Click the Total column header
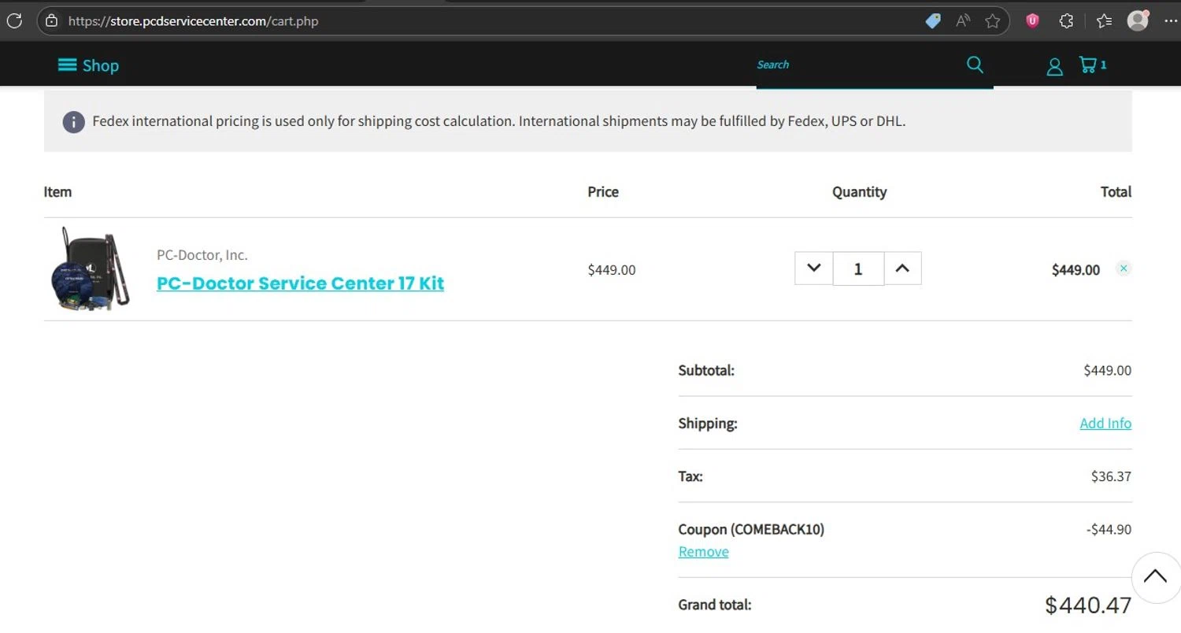 point(1116,191)
